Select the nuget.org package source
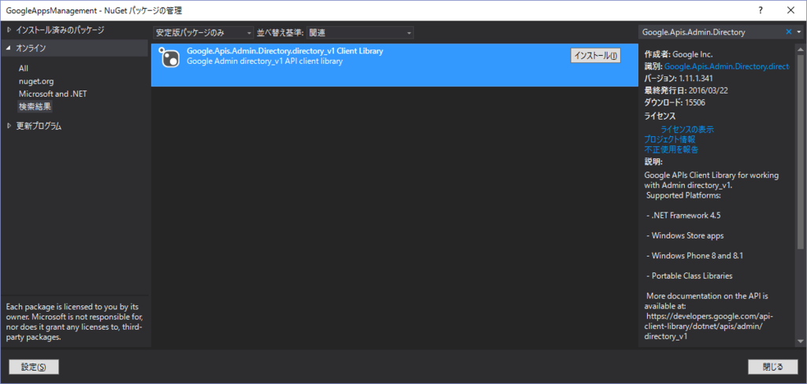This screenshot has width=807, height=384. [36, 81]
